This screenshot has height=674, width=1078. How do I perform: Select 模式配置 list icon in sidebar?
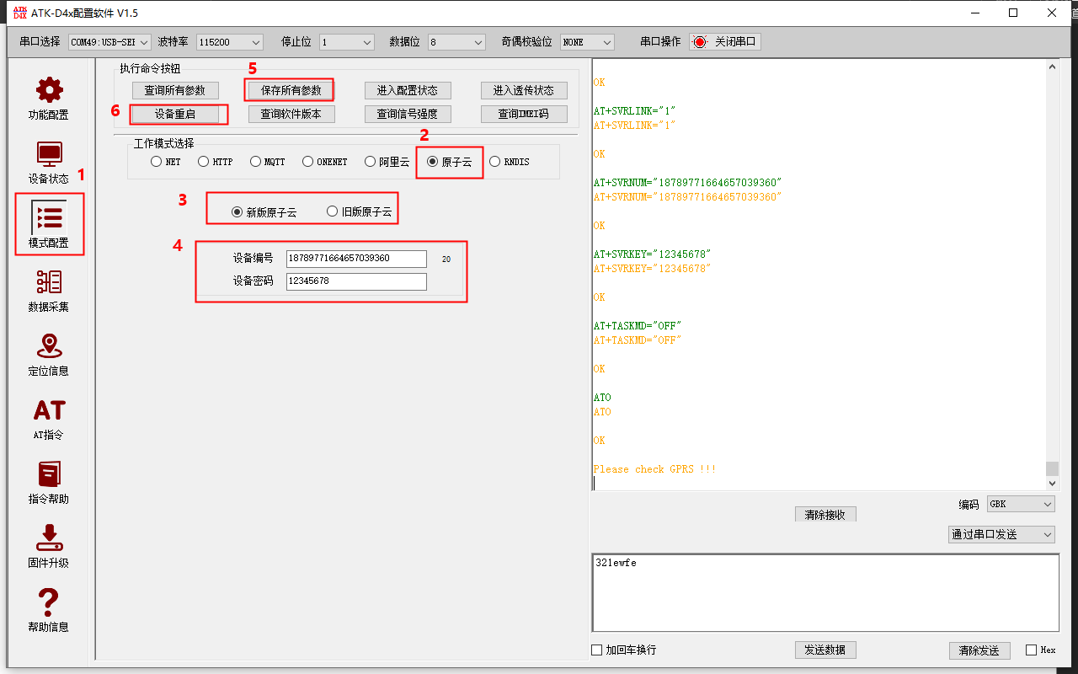click(x=49, y=217)
